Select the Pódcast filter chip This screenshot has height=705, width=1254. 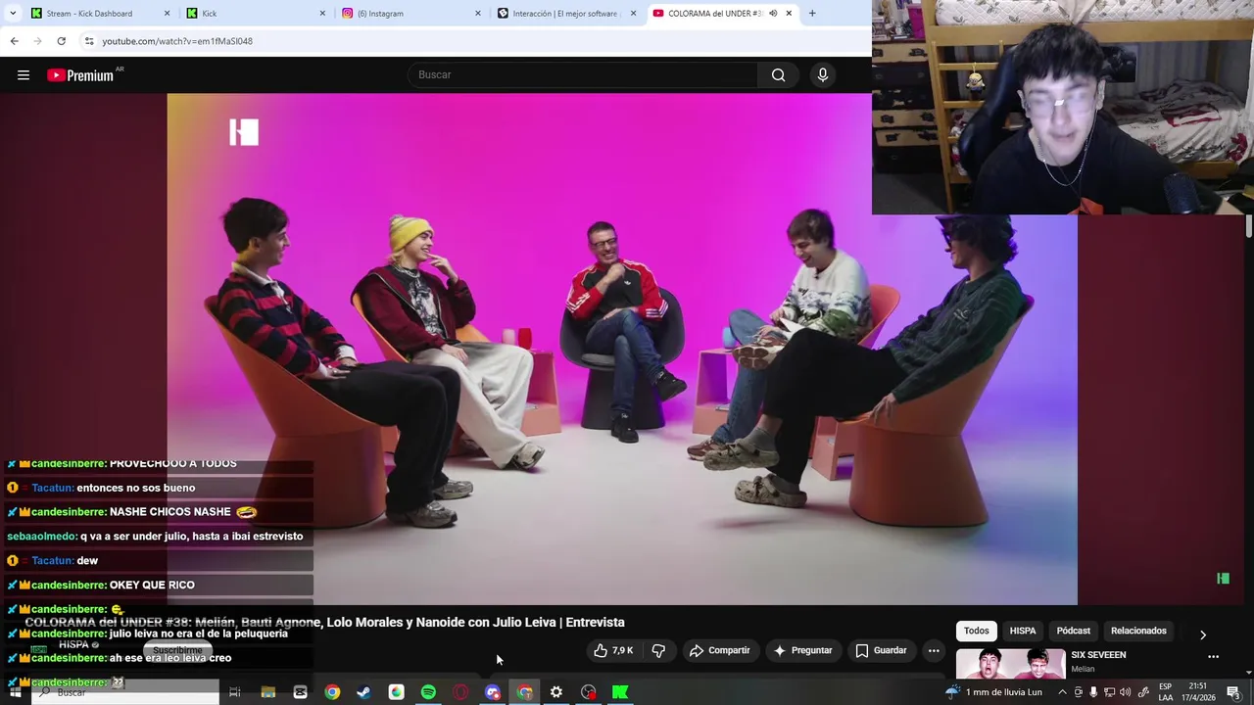pyautogui.click(x=1073, y=631)
